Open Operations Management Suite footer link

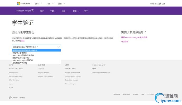pyautogui.click(x=101, y=73)
